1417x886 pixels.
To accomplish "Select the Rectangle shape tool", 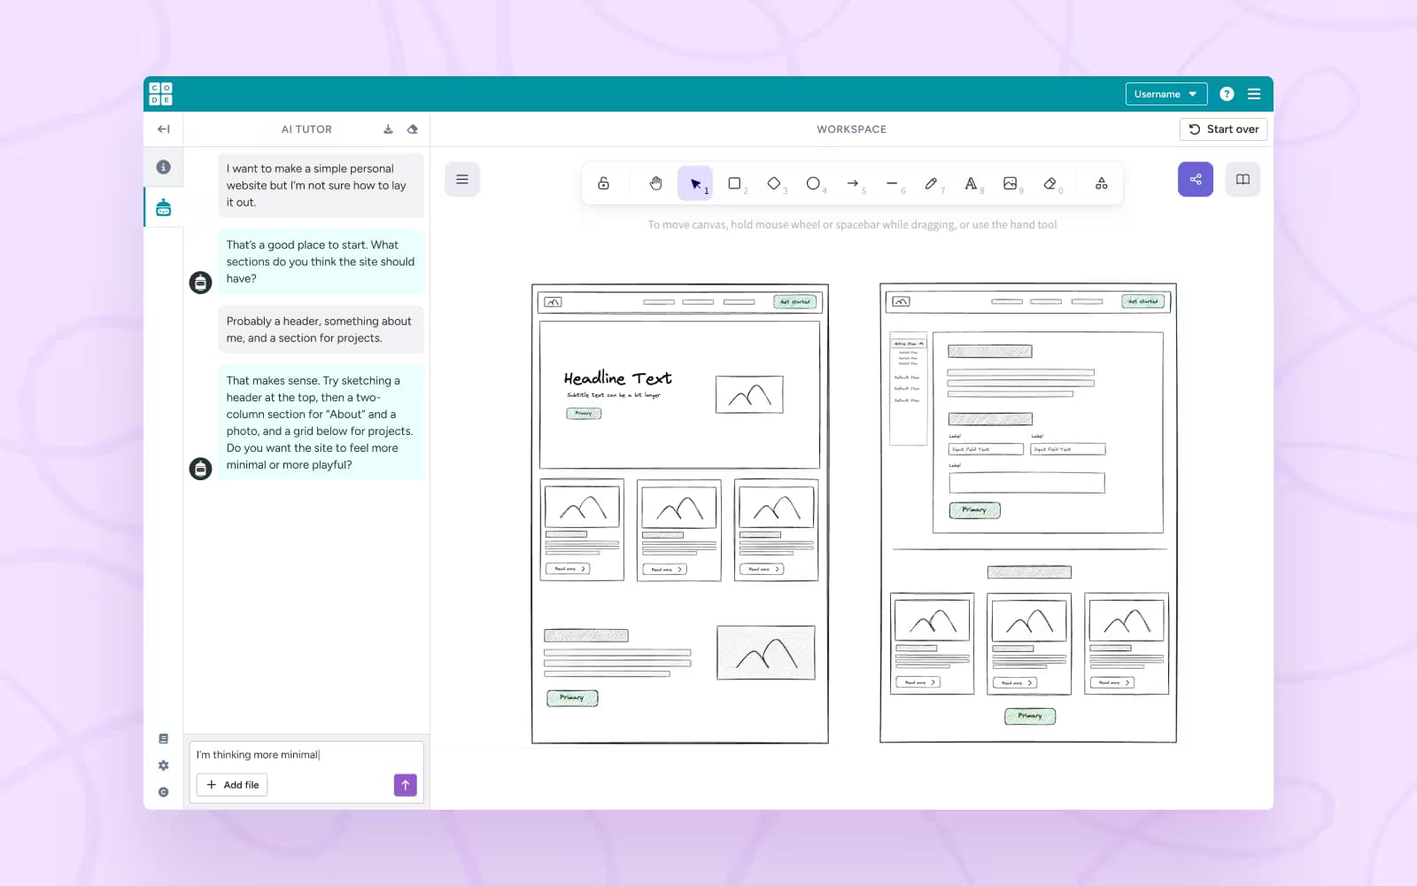I will click(x=734, y=183).
